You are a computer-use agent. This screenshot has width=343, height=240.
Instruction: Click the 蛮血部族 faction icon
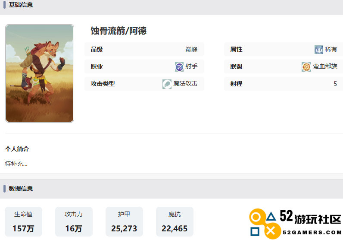tap(306, 66)
